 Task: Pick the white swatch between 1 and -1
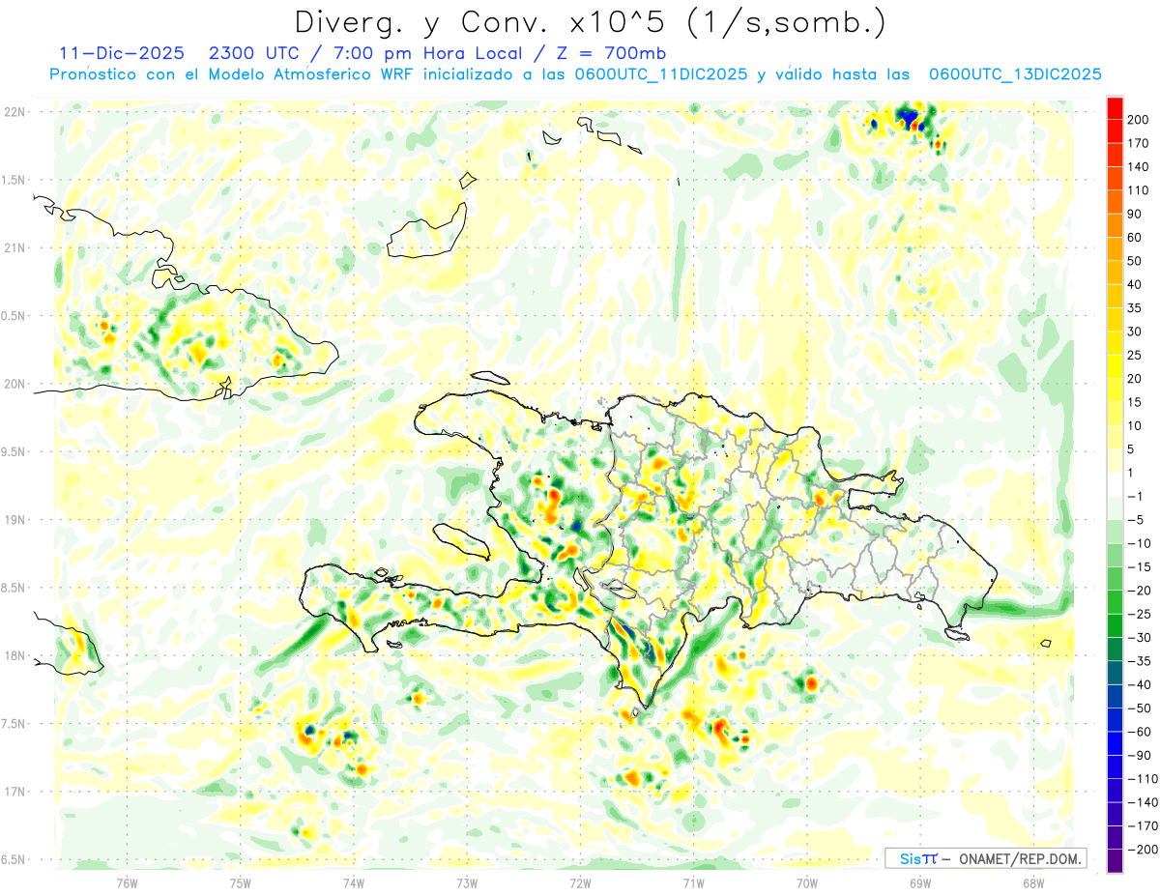click(x=1116, y=485)
